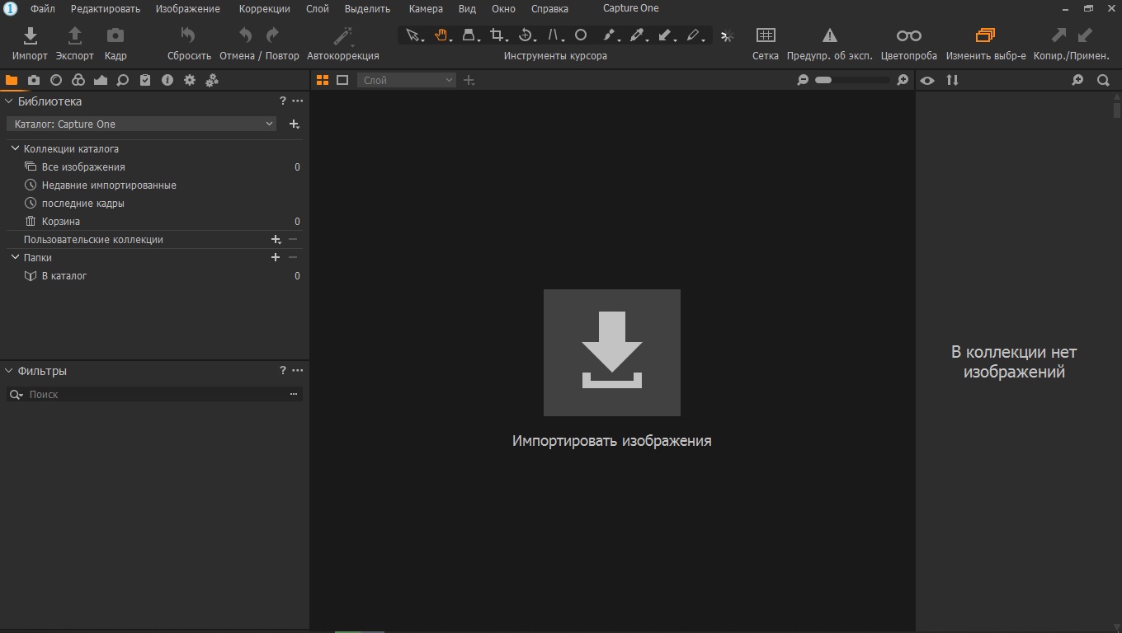Screen dimensions: 1122x633
Task: Collapse the Коллекции каталога tree section
Action: pos(15,148)
